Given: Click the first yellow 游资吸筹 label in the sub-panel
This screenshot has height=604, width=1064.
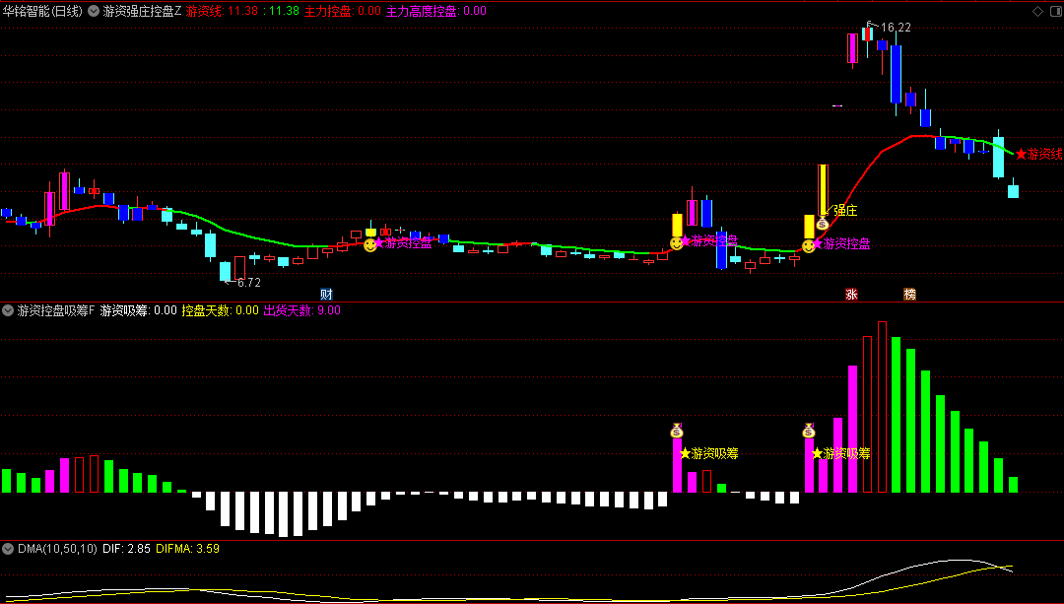Looking at the screenshot, I should (714, 453).
